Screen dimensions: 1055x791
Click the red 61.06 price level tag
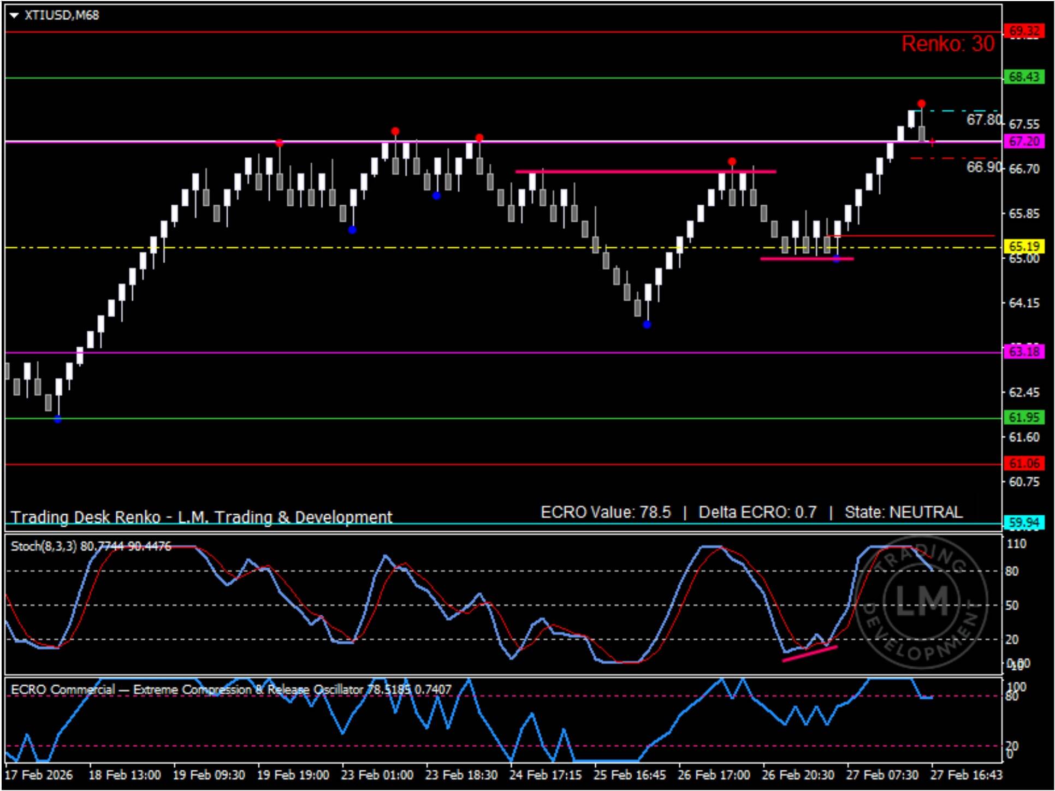pos(1024,463)
